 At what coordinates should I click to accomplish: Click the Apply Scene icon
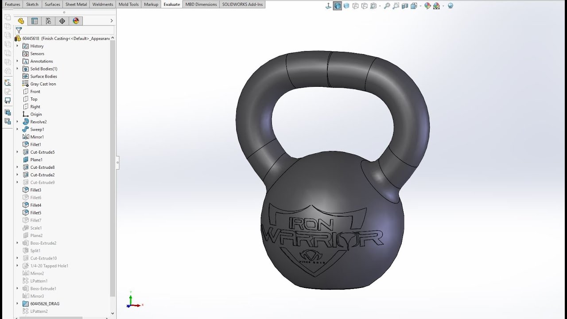(436, 6)
